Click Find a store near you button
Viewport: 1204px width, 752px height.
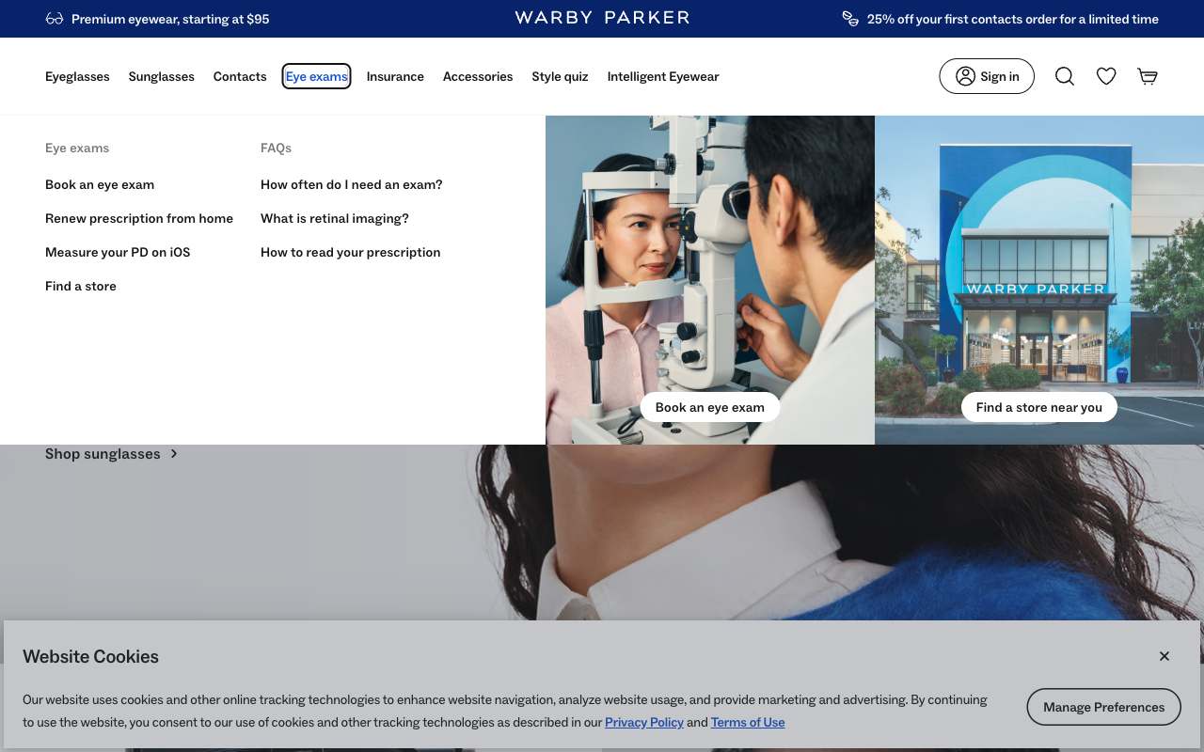[1039, 407]
